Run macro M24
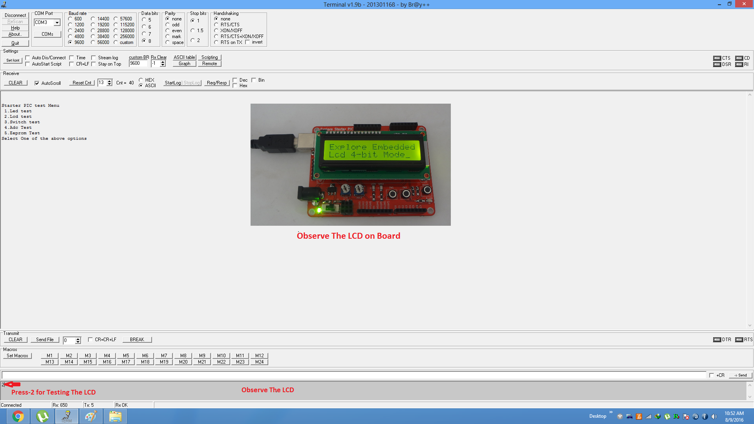This screenshot has height=424, width=754. point(260,362)
